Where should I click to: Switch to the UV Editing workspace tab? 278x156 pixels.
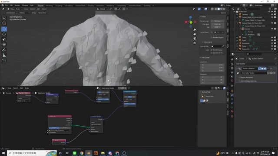click(x=69, y=6)
